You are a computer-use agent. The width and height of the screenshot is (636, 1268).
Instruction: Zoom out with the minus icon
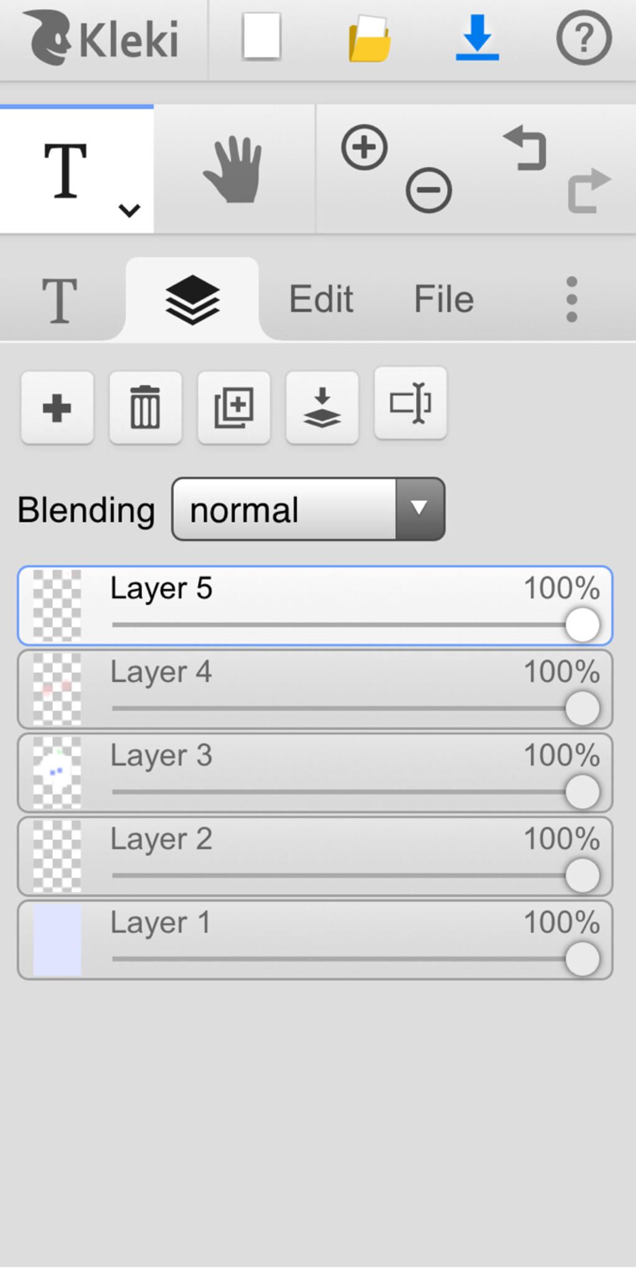429,190
